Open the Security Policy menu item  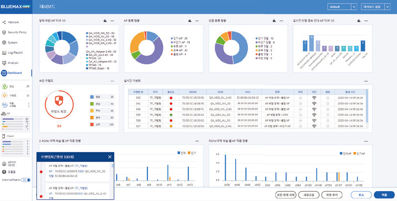[x=17, y=32]
